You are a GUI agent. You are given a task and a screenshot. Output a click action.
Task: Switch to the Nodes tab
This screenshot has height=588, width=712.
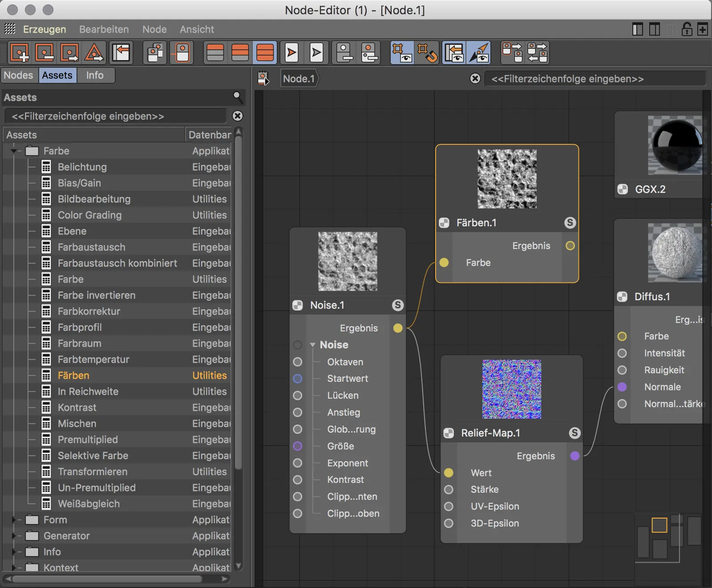tap(19, 75)
